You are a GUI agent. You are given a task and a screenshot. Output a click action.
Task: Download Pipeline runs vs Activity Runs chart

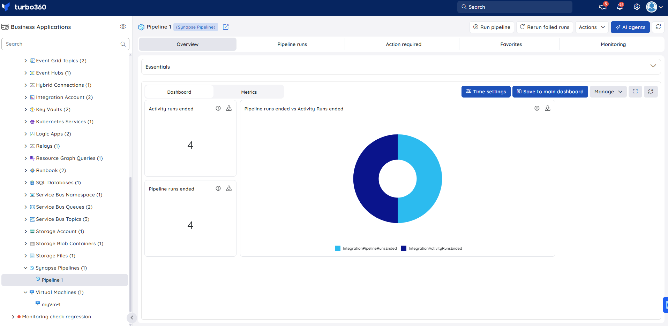(x=548, y=108)
